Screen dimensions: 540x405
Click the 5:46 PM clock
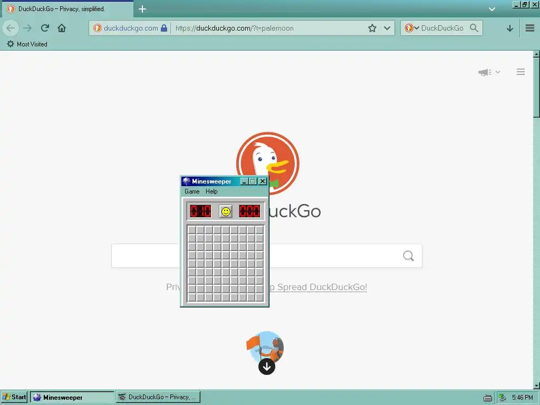[522, 398]
